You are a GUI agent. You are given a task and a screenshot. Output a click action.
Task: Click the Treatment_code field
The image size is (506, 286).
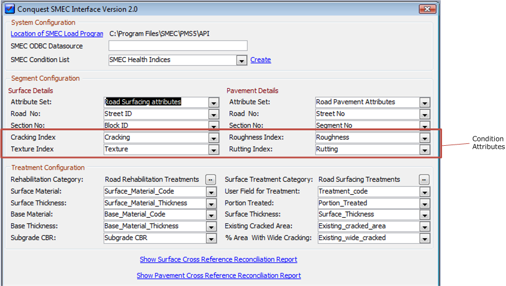(369, 192)
